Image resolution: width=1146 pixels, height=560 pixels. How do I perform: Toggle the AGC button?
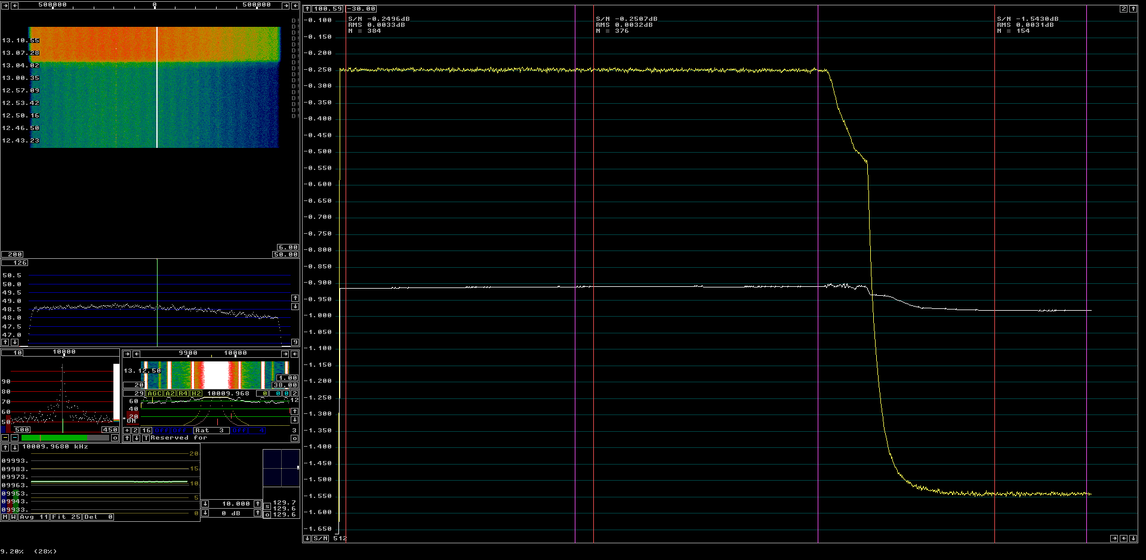click(155, 394)
